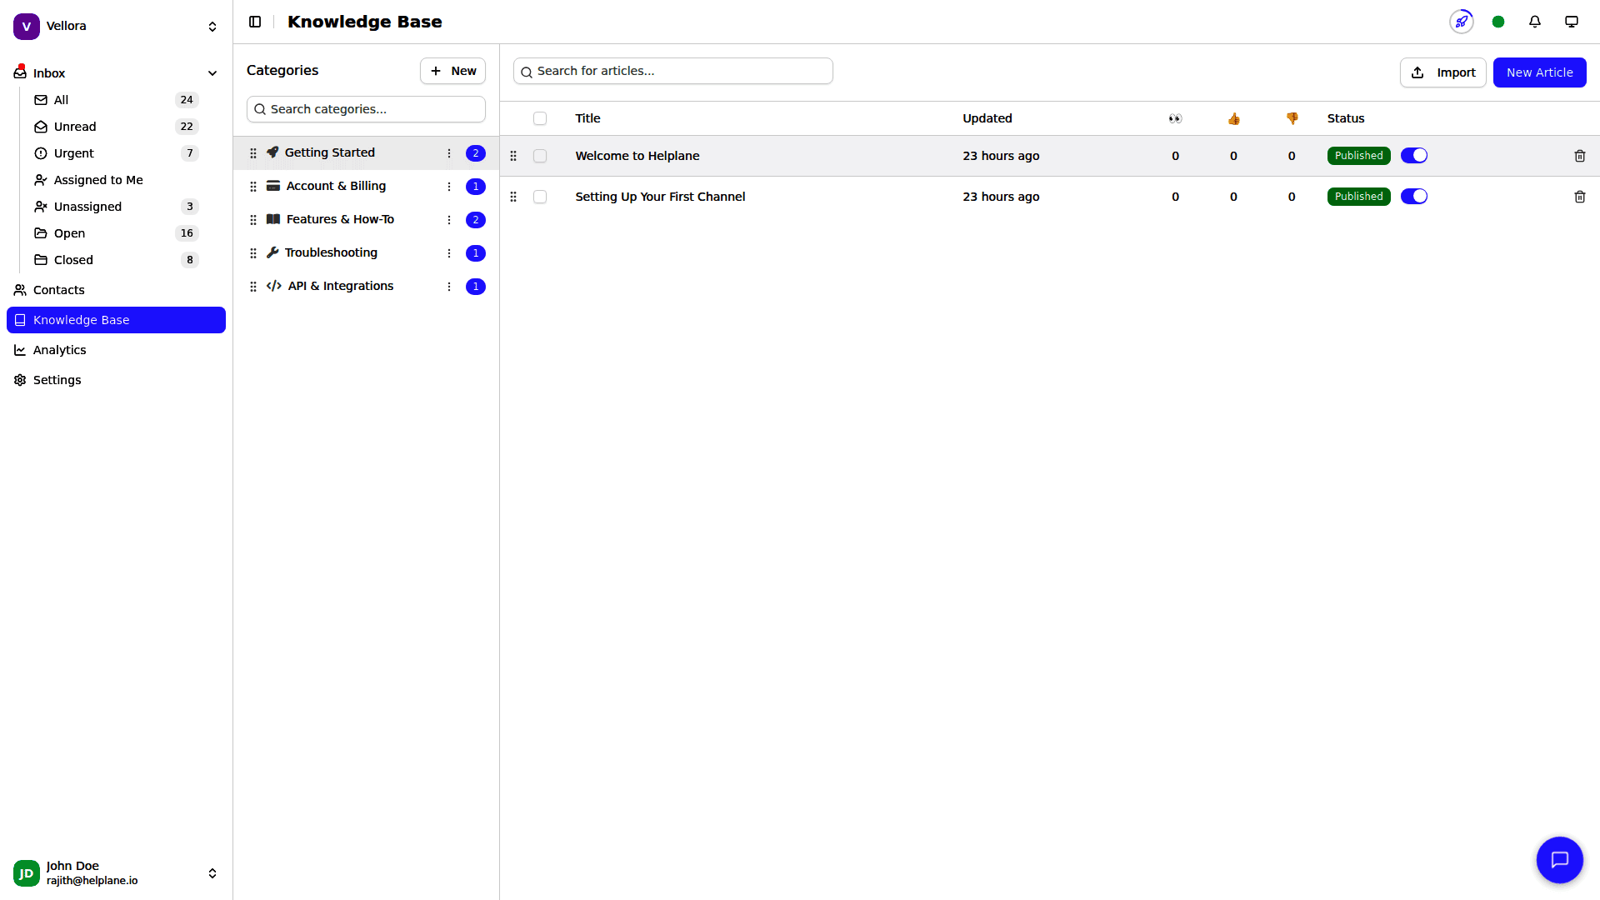
Task: Click the New Article button
Action: coord(1538,72)
